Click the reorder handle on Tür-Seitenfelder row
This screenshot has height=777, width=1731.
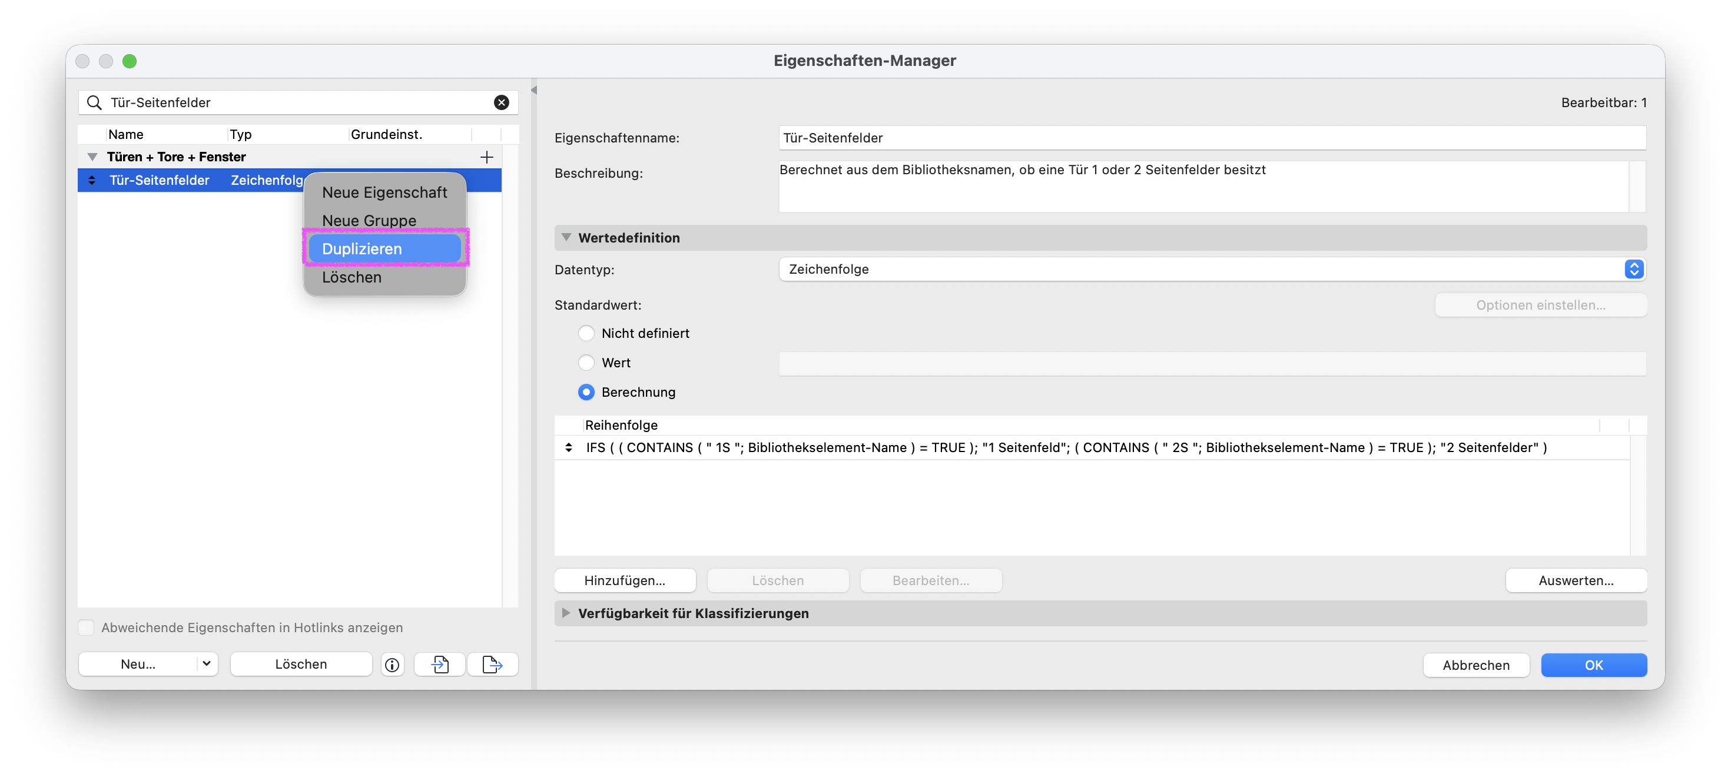pyautogui.click(x=92, y=180)
